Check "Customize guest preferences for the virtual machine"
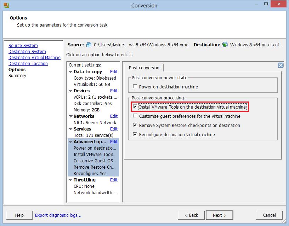Image resolution: width=289 pixels, height=226 pixels. (135, 116)
